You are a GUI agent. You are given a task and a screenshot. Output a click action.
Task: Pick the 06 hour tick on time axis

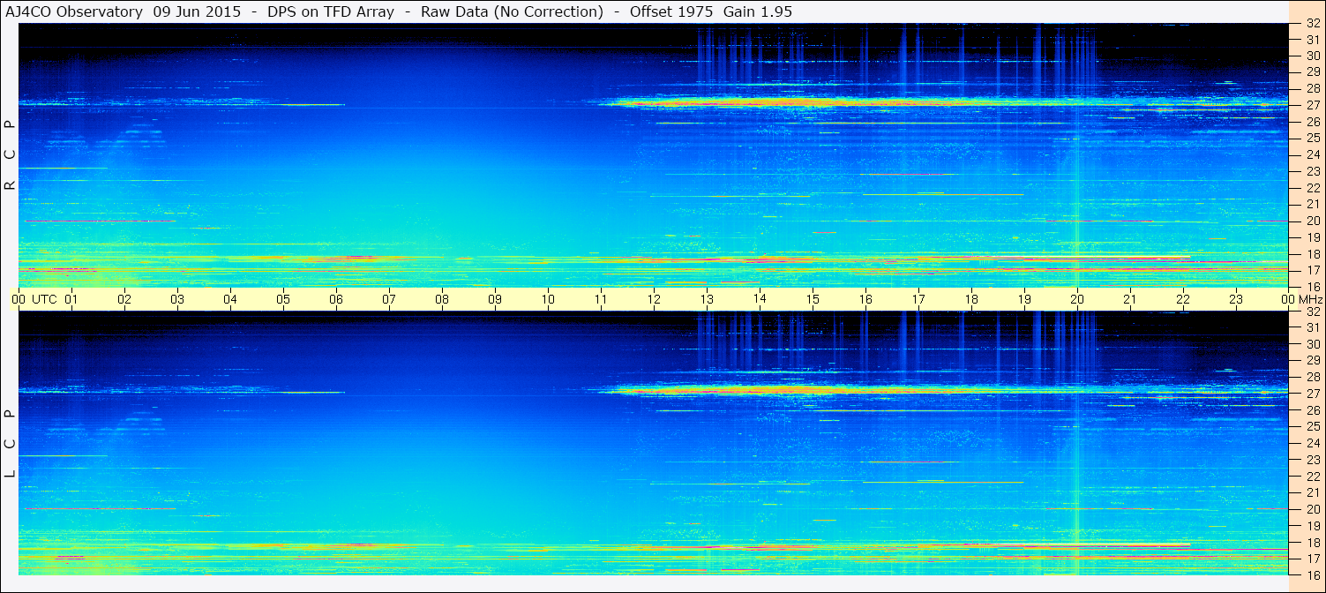click(336, 299)
